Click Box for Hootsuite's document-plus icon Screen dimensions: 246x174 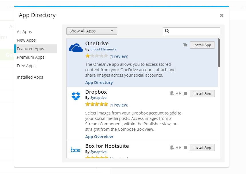pos(172,148)
